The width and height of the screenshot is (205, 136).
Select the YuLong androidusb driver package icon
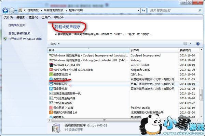(x=51, y=60)
